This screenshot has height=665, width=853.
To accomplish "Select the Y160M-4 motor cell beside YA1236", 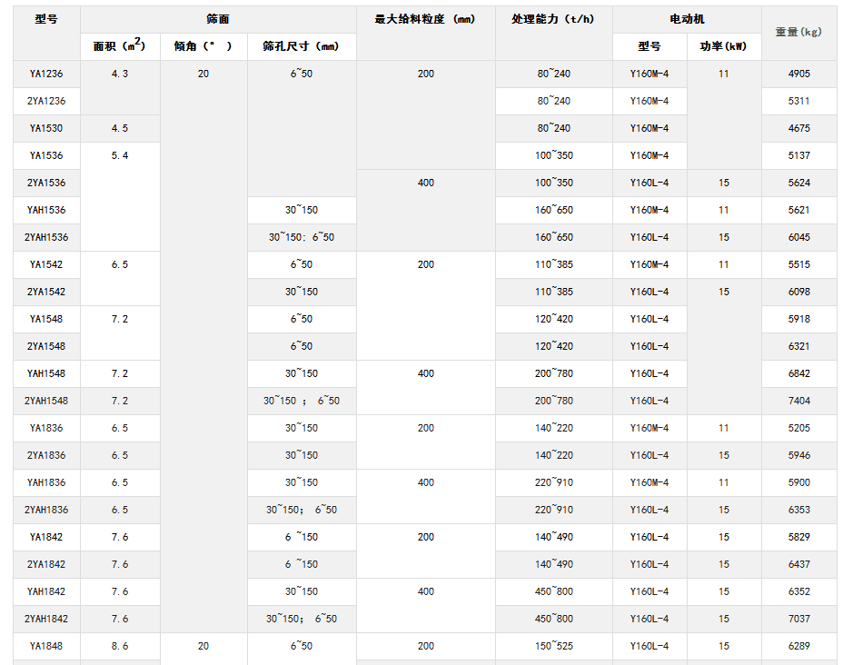I will pyautogui.click(x=649, y=74).
